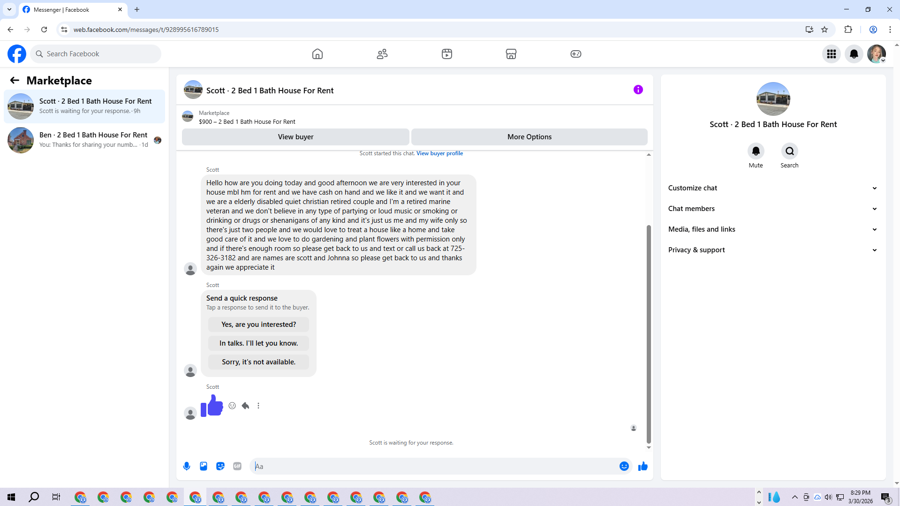Open the Gaming icon in top navigation
The width and height of the screenshot is (900, 506).
[x=576, y=54]
